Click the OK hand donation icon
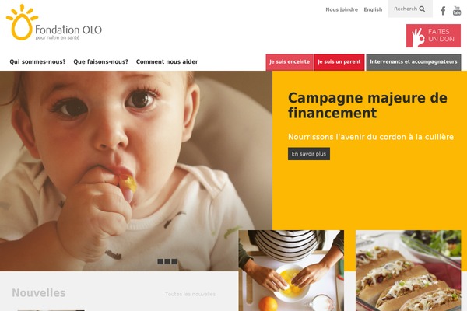Screen dimensions: 467x311 (x=418, y=37)
